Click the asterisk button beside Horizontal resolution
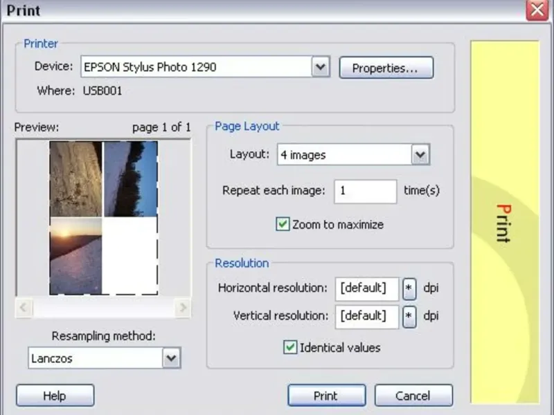The width and height of the screenshot is (554, 415). (409, 288)
